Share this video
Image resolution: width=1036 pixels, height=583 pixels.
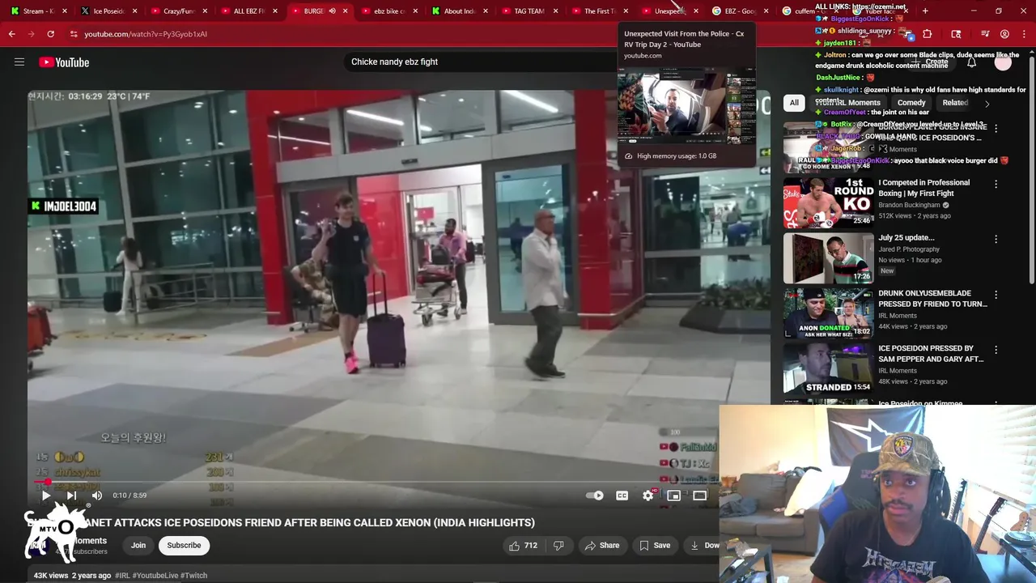[x=602, y=546]
